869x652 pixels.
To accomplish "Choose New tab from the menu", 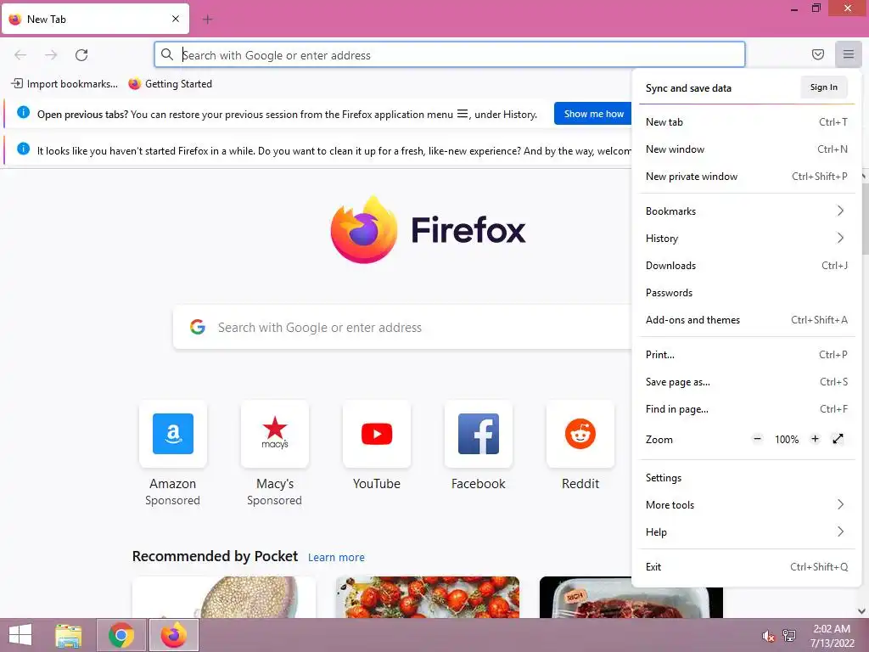I will click(746, 122).
